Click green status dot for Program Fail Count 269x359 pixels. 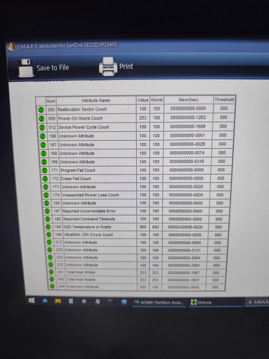[x=45, y=170]
